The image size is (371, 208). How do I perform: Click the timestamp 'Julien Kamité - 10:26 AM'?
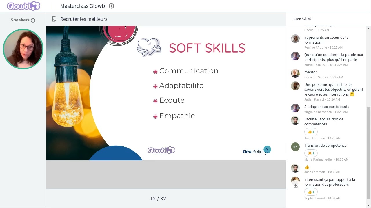point(322,99)
